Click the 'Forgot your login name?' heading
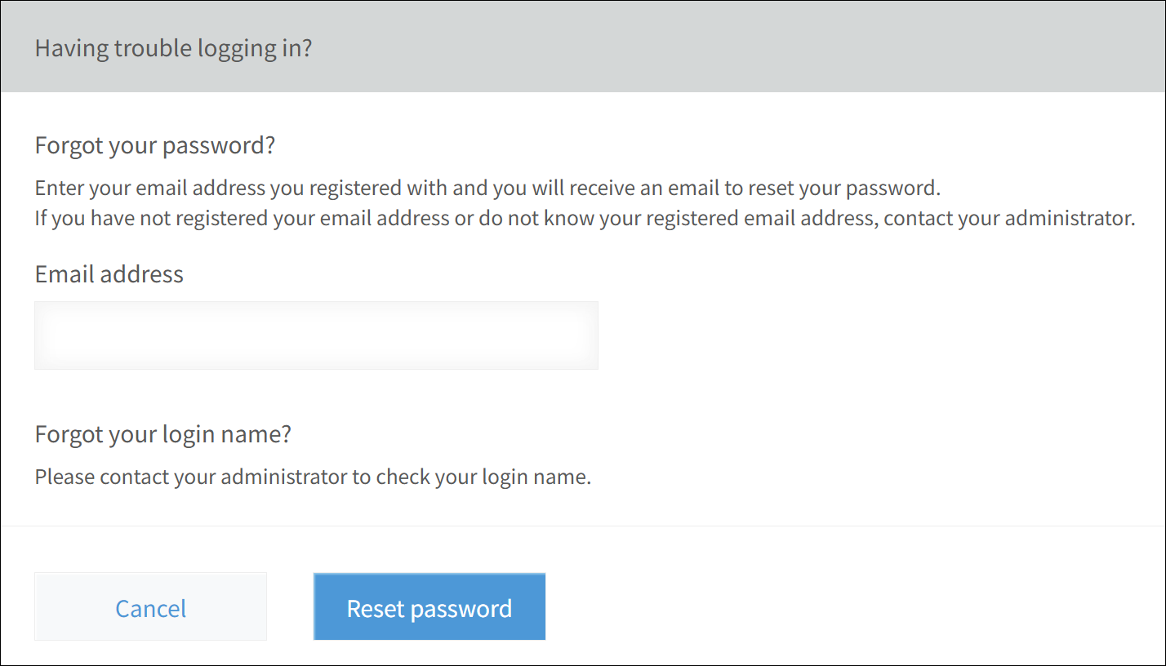The width and height of the screenshot is (1166, 666). 162,433
